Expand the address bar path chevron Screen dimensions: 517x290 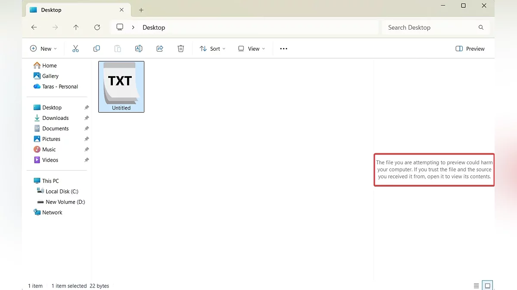(133, 27)
